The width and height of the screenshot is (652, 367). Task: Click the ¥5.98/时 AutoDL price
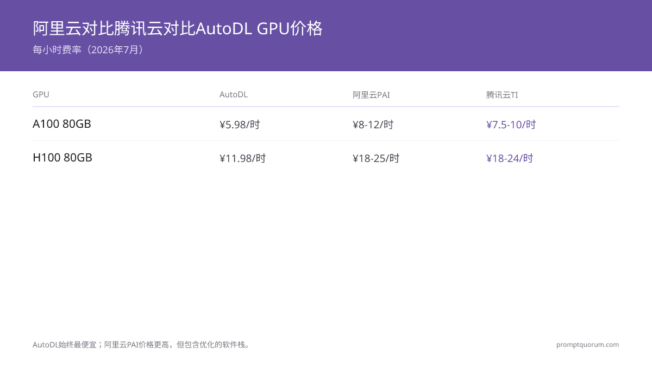(240, 125)
